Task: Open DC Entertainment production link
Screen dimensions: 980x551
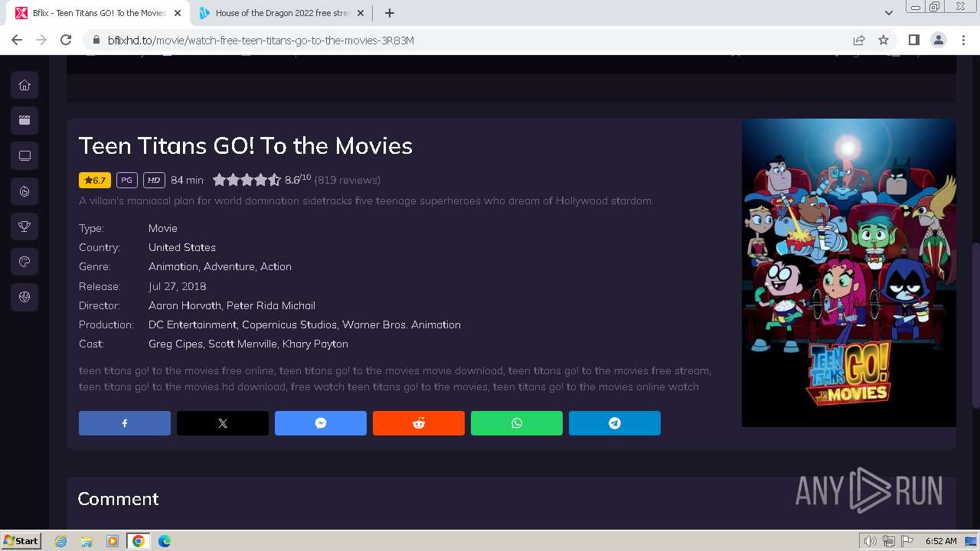Action: point(192,324)
